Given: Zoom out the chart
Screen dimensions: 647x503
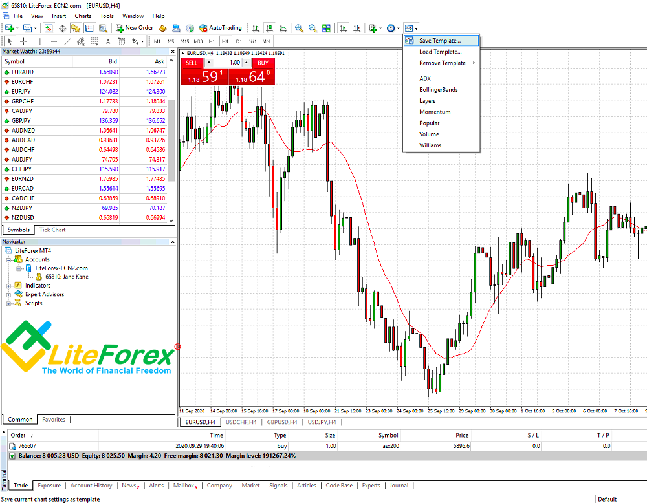Looking at the screenshot, I should (313, 28).
